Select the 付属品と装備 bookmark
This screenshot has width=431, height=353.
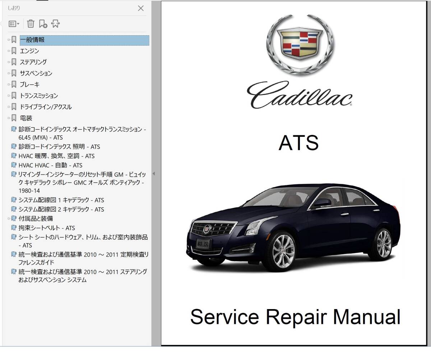point(36,218)
